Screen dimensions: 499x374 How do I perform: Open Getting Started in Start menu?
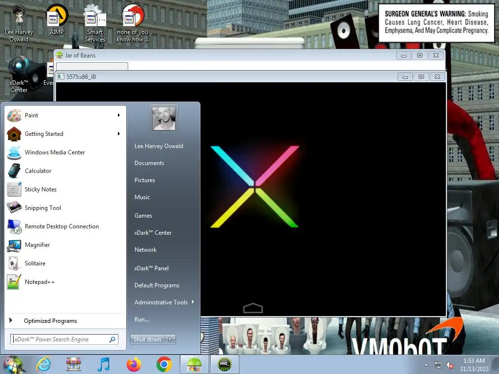tap(65, 134)
